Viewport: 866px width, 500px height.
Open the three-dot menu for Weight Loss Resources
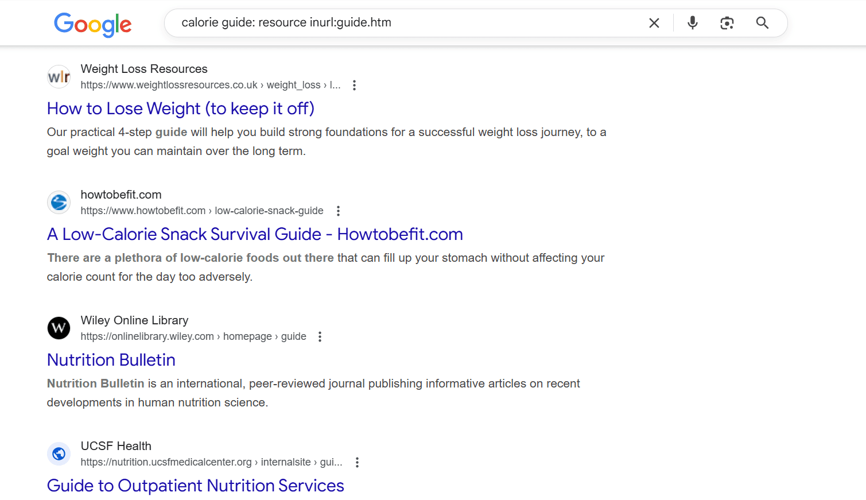click(354, 84)
